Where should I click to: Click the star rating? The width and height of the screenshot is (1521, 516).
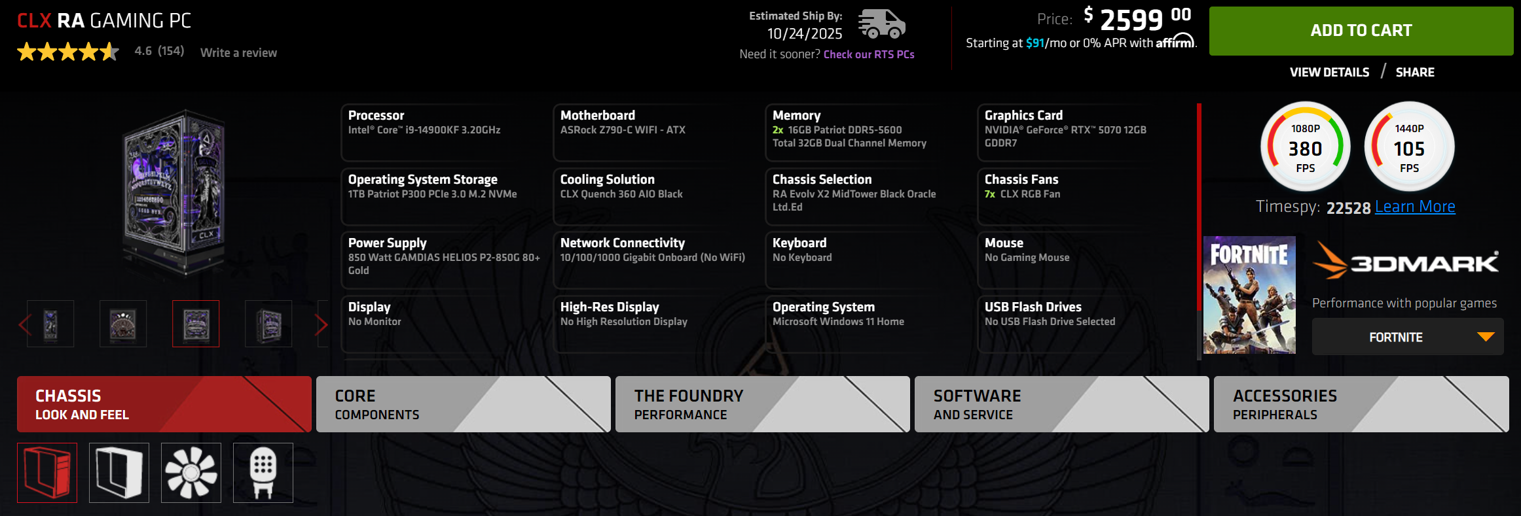pyautogui.click(x=68, y=51)
